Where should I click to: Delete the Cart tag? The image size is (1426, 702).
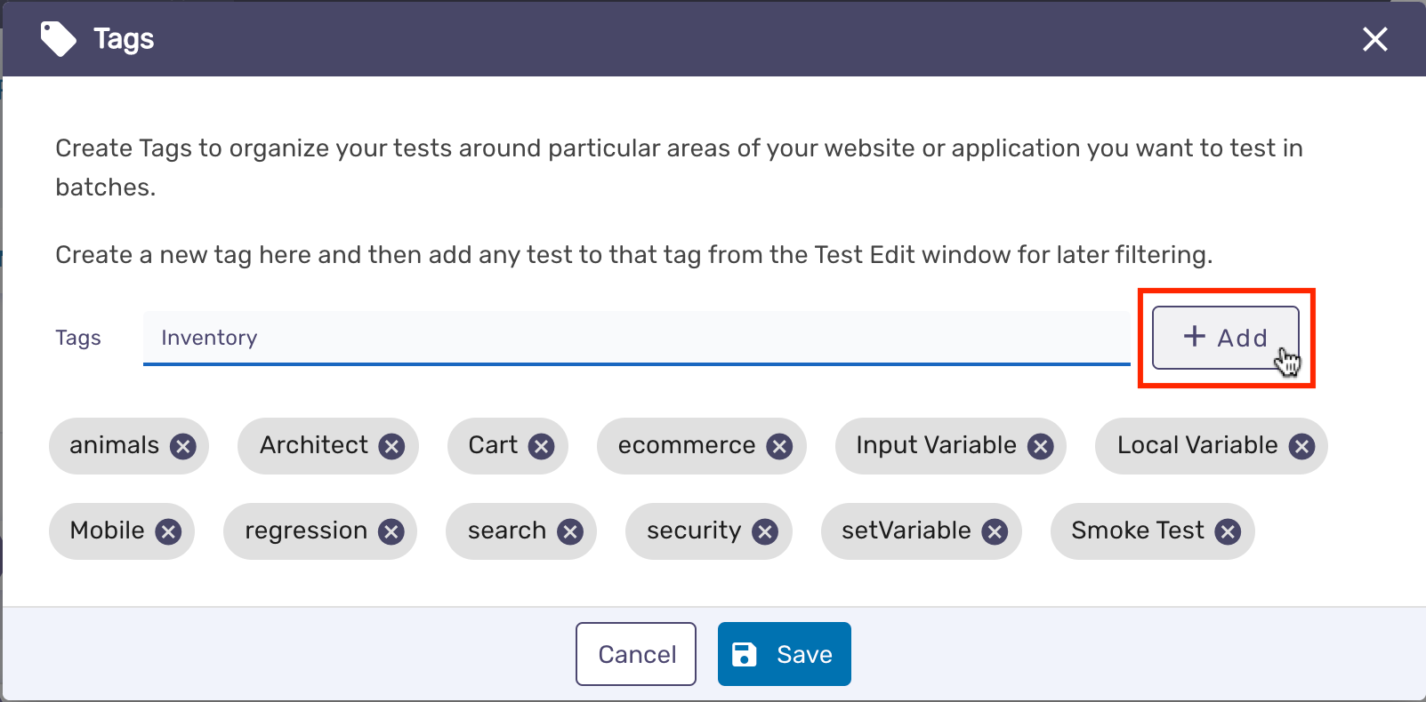(x=541, y=446)
